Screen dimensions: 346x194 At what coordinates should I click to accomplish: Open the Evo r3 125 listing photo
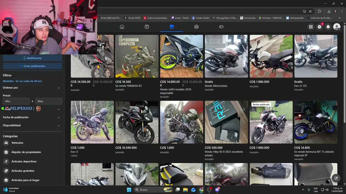(316, 56)
